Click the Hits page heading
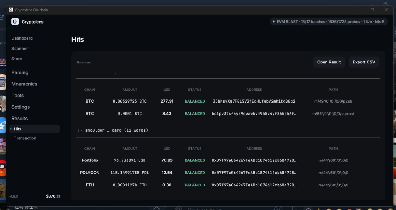 click(78, 39)
